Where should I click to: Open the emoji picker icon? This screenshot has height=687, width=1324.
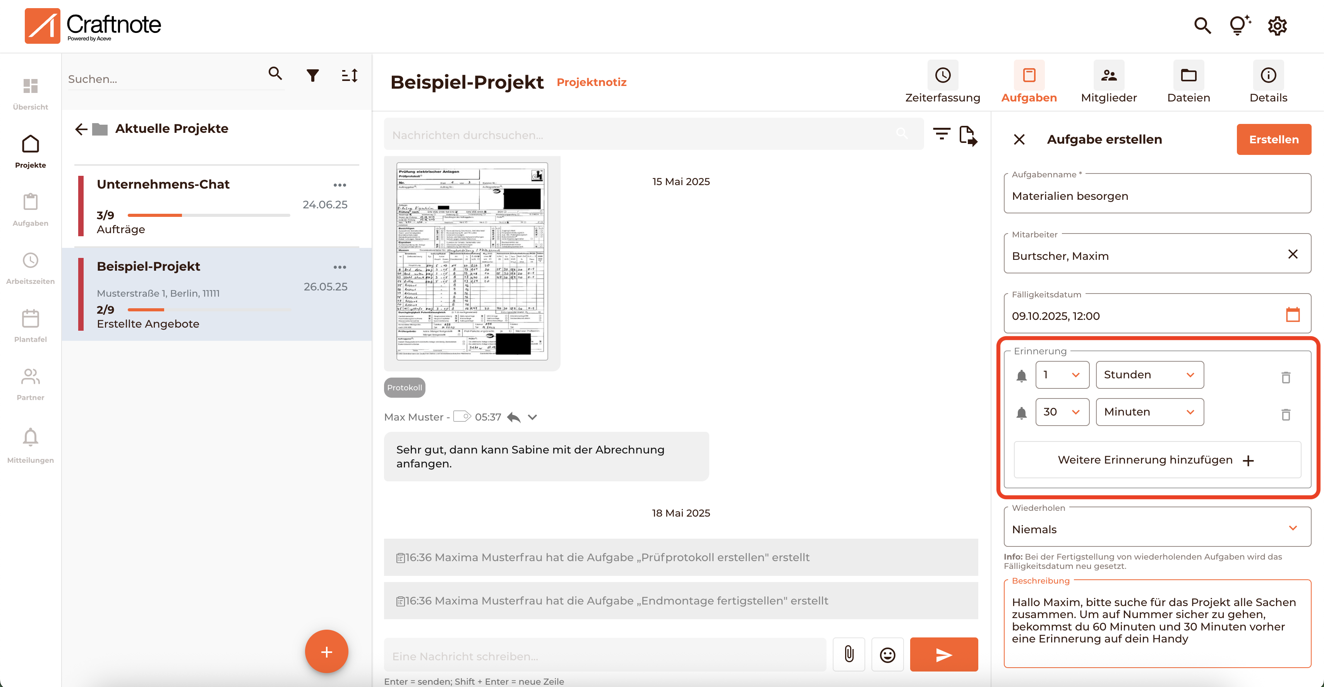(887, 654)
